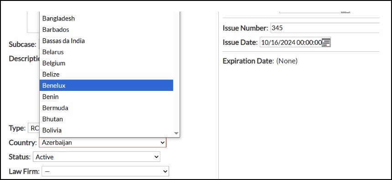The height and width of the screenshot is (180, 392).
Task: Click into the Issue Date text field
Action: 291,43
